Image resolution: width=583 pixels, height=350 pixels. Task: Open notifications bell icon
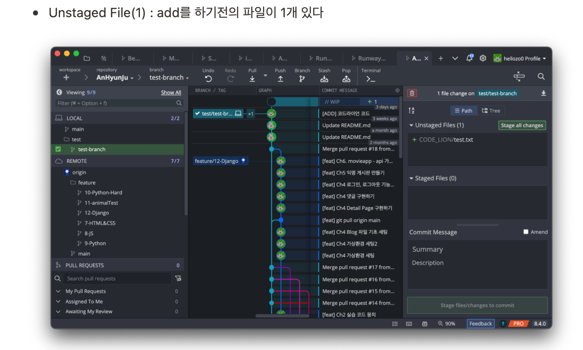click(469, 58)
